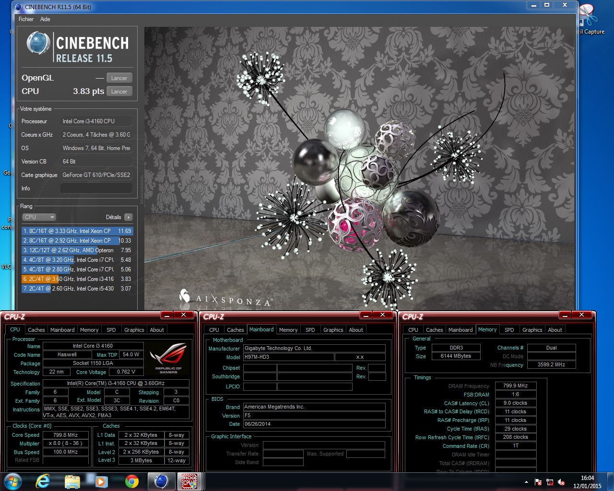Switch to Graphics tab in left CPU-Z
Viewport: 614px width, 491px height.
pos(134,330)
